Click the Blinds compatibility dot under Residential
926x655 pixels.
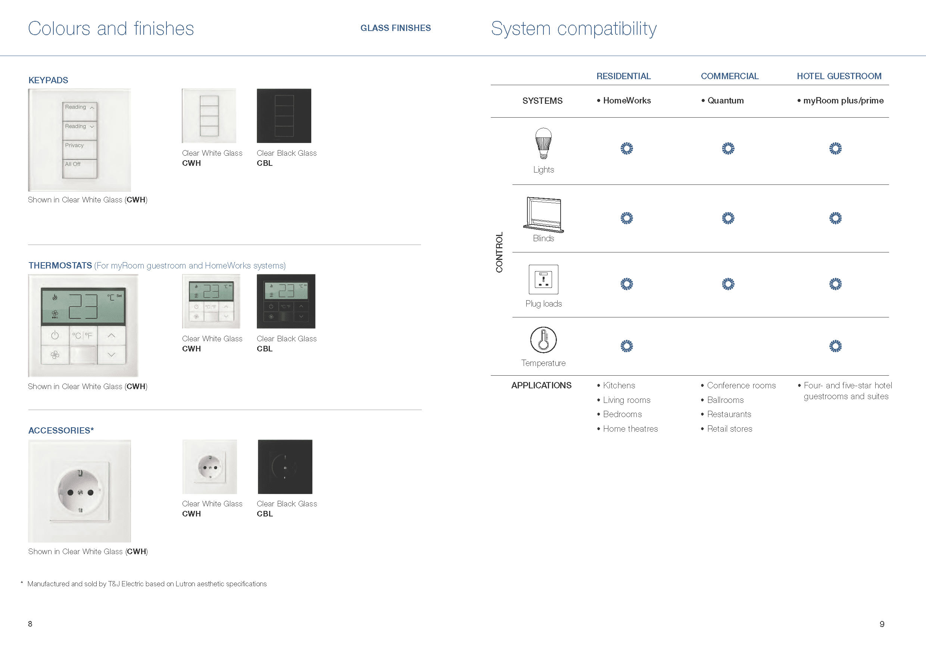coord(627,218)
